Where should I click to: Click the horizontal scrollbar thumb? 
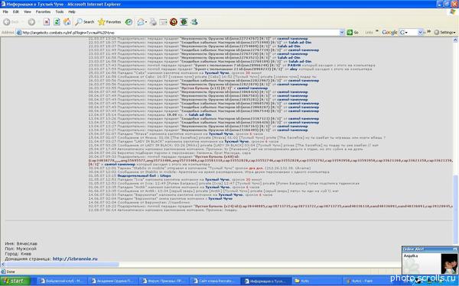[x=62, y=265]
